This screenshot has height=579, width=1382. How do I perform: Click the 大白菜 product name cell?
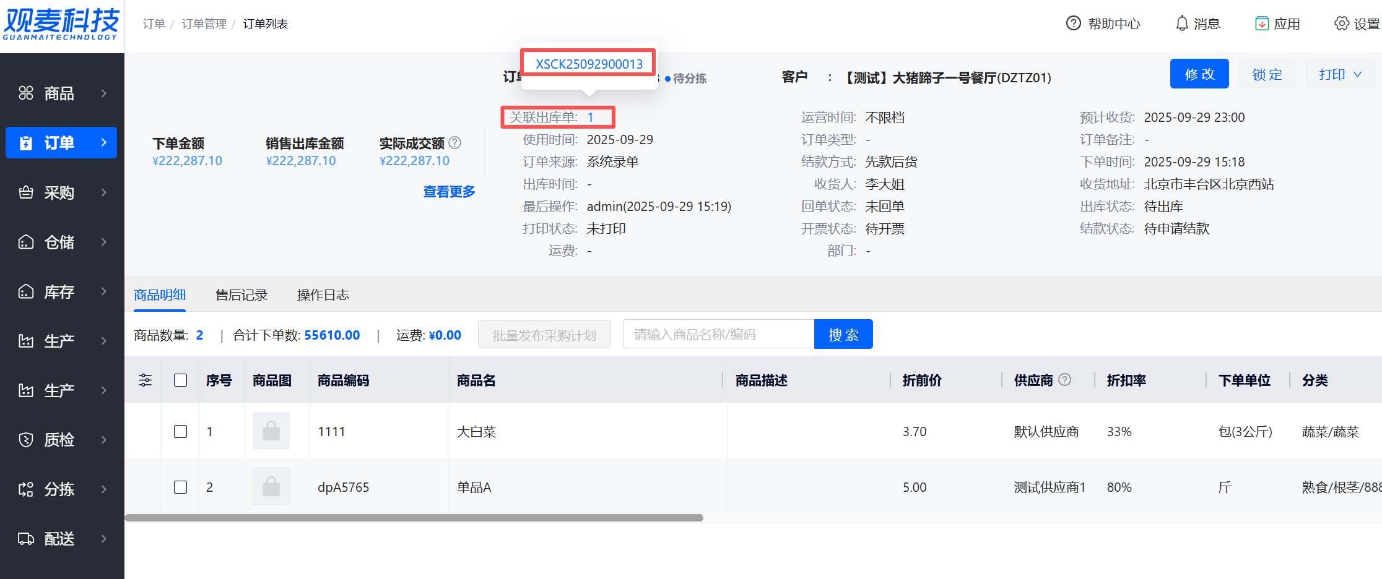pos(476,432)
